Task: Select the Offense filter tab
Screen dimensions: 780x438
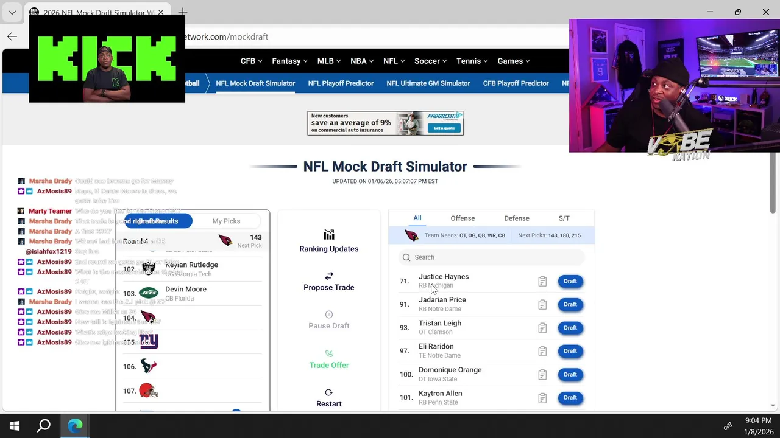Action: (x=463, y=218)
